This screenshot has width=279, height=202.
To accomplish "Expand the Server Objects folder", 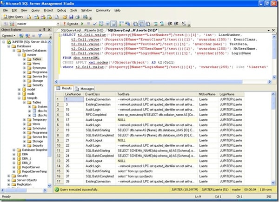I will click(9, 180).
